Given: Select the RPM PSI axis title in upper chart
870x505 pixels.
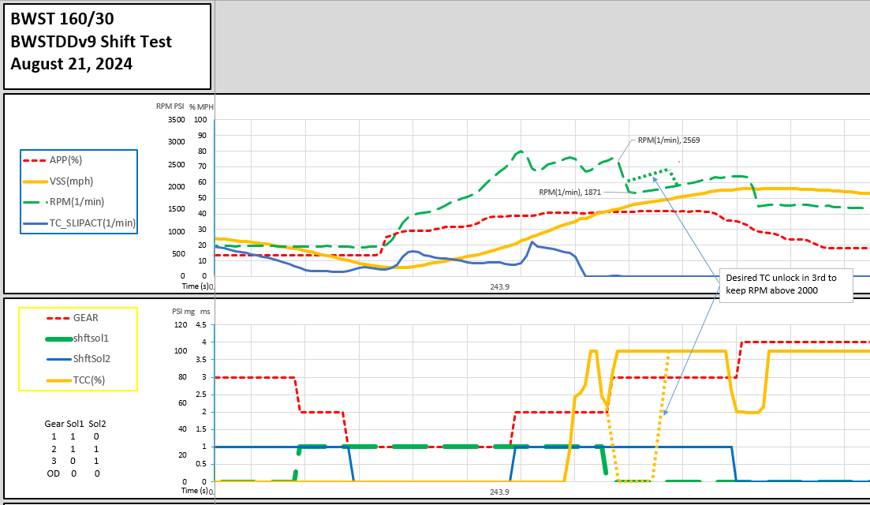Looking at the screenshot, I should (x=170, y=107).
